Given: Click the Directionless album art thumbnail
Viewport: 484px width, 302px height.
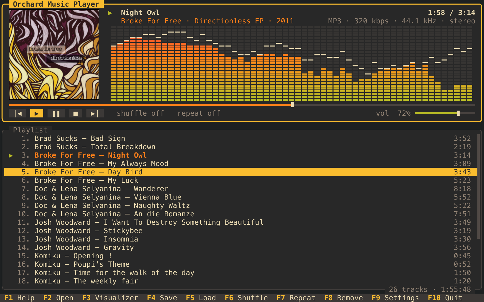Looking at the screenshot, I should click(54, 54).
